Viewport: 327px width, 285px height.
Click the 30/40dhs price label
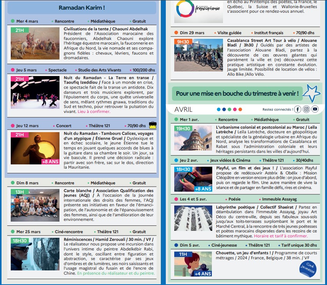304,160
